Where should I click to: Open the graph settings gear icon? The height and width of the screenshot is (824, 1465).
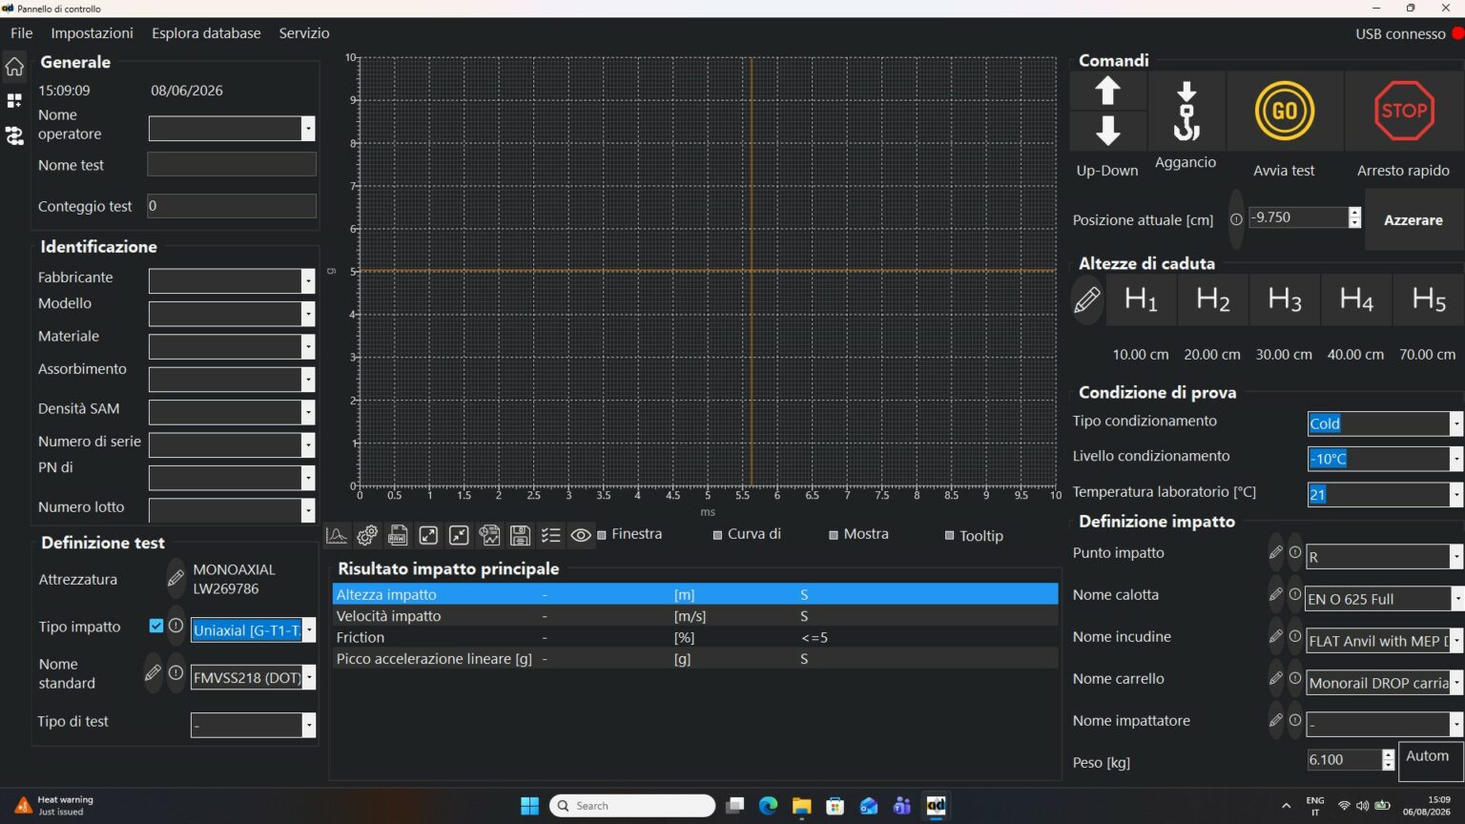click(x=367, y=535)
